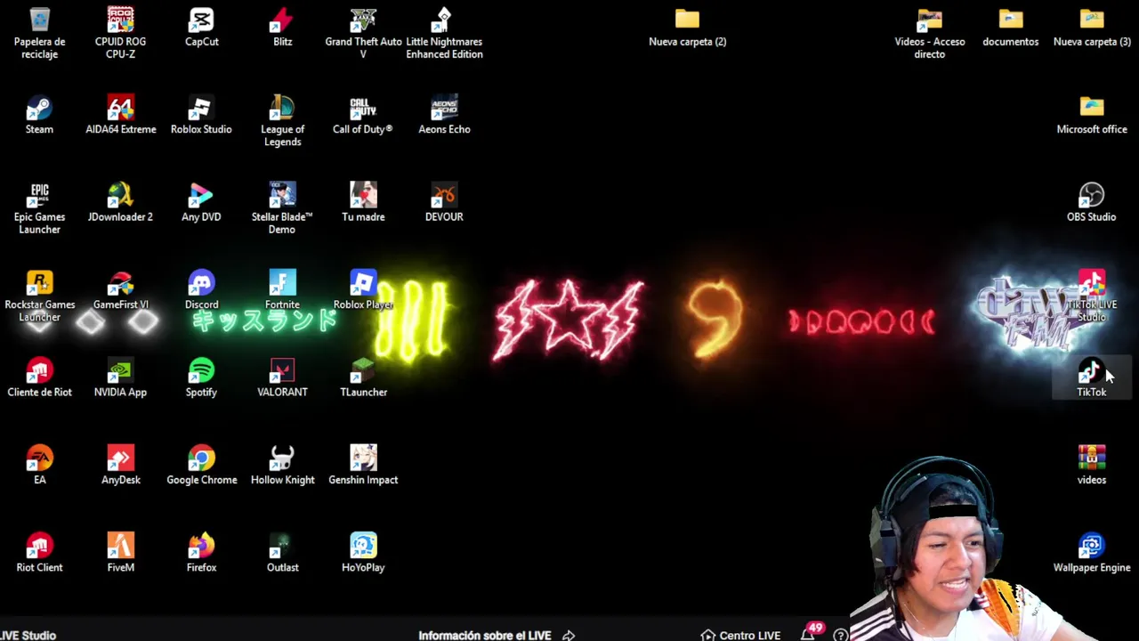Click Información sobre el LIVE label
Viewport: 1139px width, 641px height.
pyautogui.click(x=484, y=635)
